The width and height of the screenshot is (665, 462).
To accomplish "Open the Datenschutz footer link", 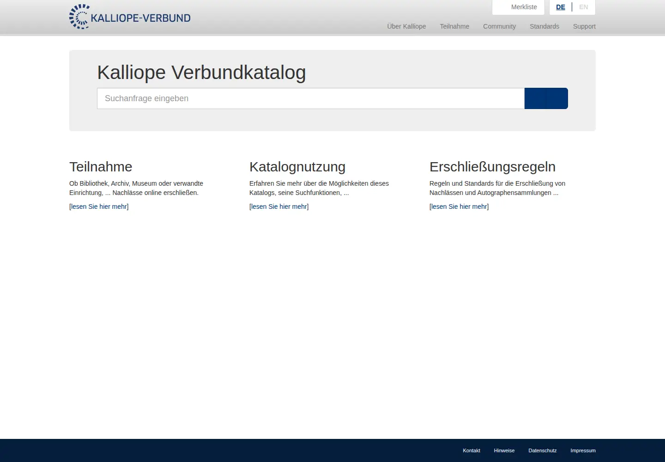I will [x=543, y=450].
